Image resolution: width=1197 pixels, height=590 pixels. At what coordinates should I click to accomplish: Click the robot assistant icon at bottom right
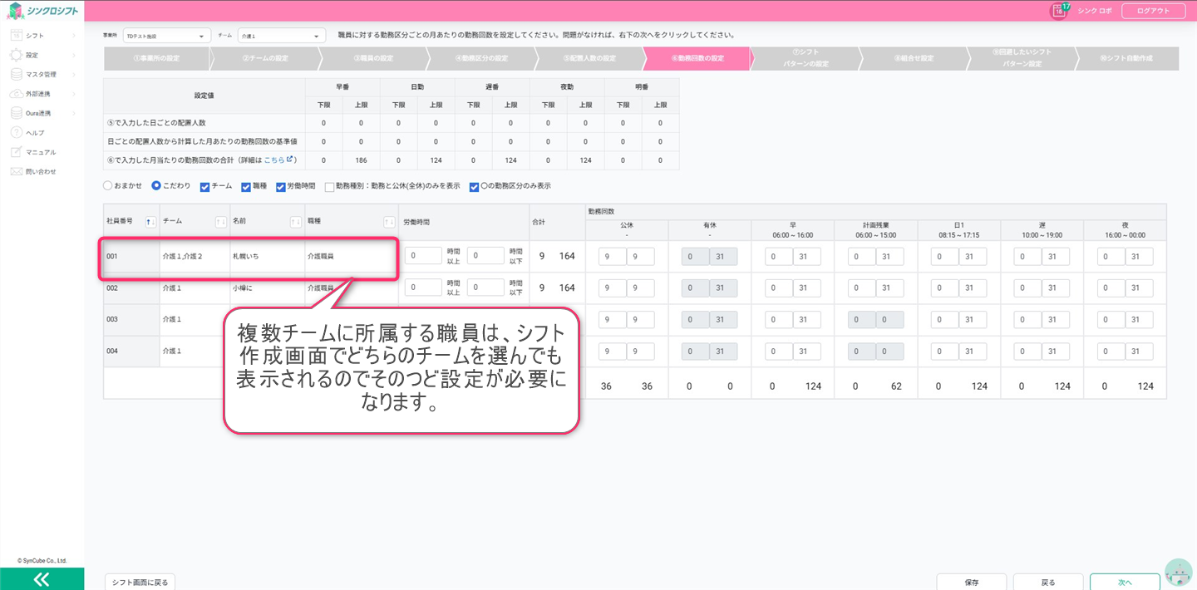click(x=1178, y=572)
